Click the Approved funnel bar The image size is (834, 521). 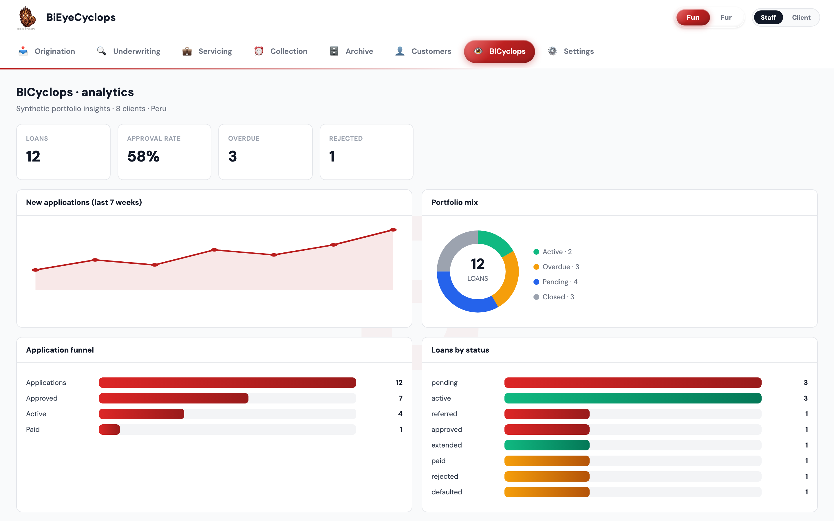[x=174, y=398]
